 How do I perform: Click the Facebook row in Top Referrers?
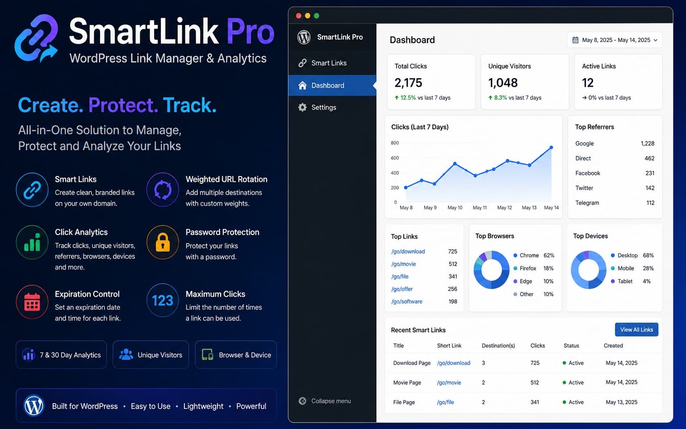coord(615,173)
